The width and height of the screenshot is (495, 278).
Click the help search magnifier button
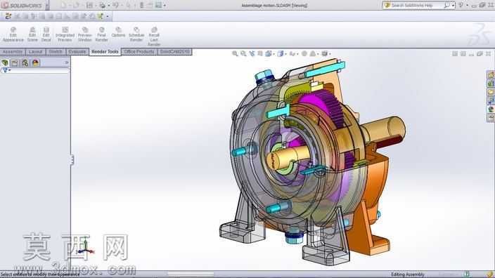446,6
